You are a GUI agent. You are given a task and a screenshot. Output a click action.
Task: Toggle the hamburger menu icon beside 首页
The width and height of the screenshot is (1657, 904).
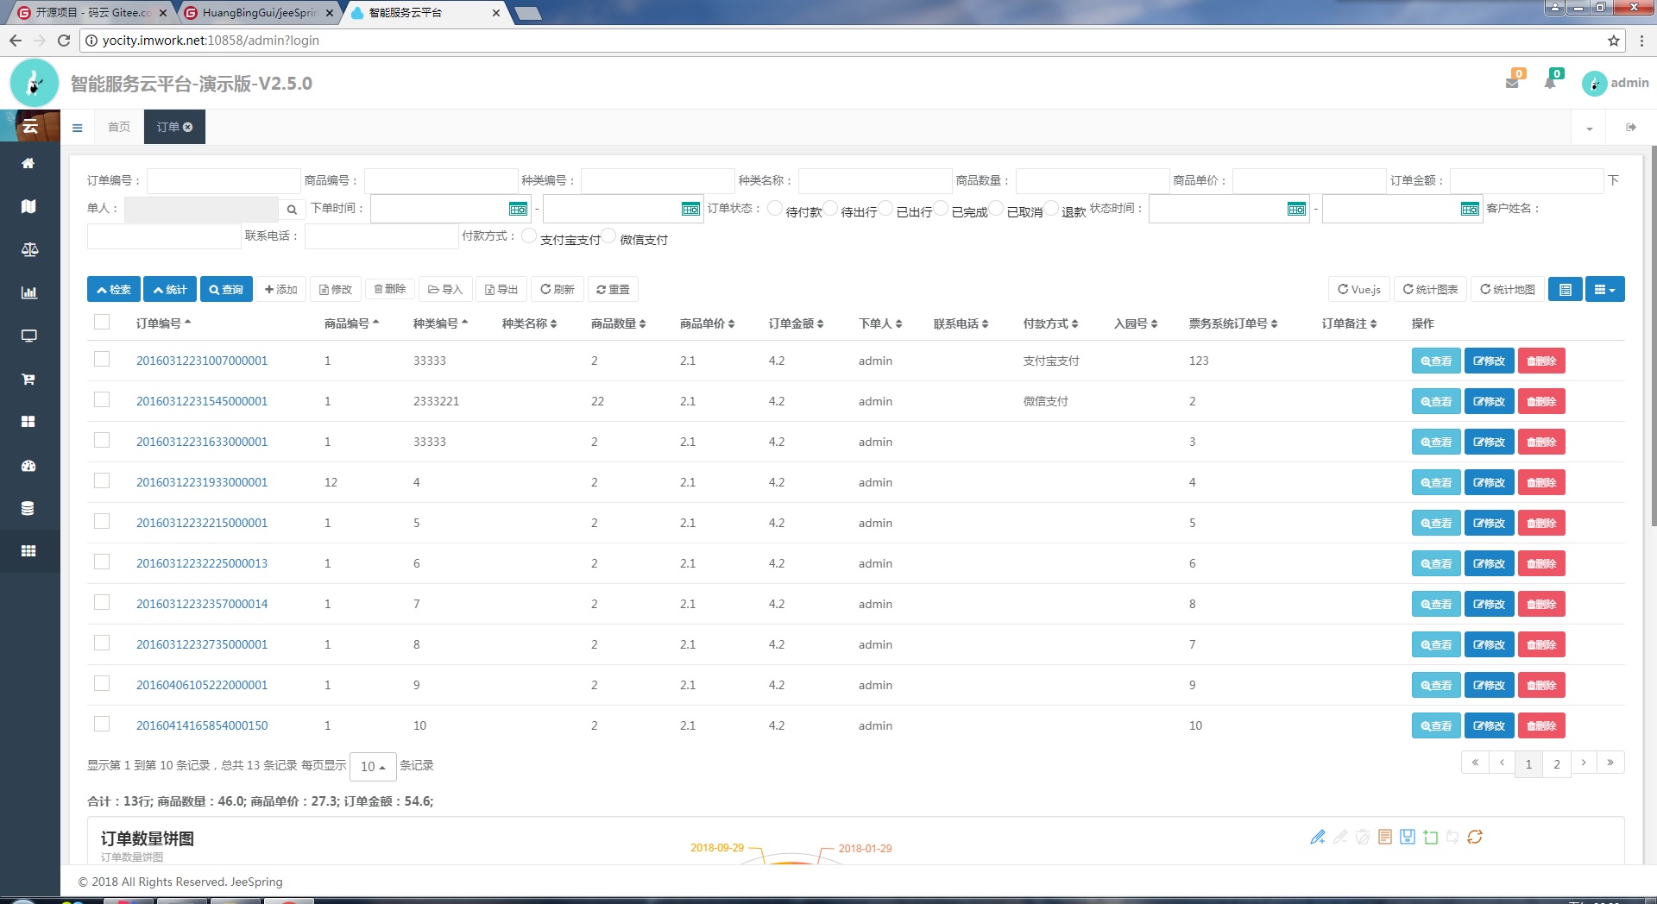tap(78, 128)
